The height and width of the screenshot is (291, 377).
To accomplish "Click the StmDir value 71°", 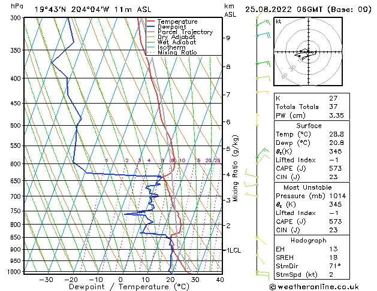I will [335, 266].
